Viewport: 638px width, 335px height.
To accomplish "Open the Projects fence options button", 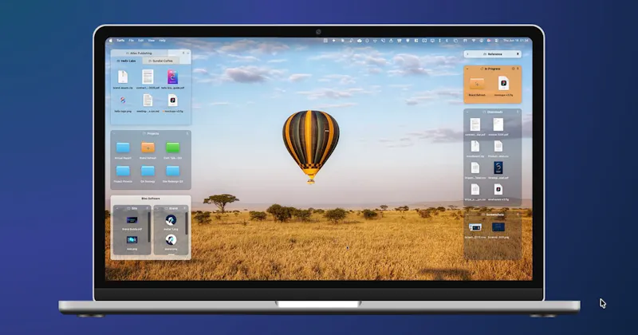I will (187, 133).
